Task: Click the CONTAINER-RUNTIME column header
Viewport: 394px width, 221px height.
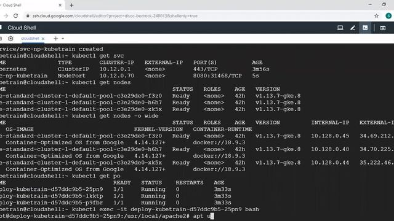Action: (222, 130)
